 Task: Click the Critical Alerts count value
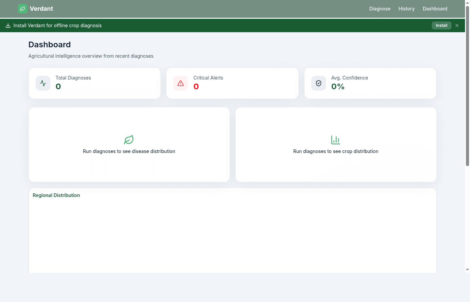196,87
